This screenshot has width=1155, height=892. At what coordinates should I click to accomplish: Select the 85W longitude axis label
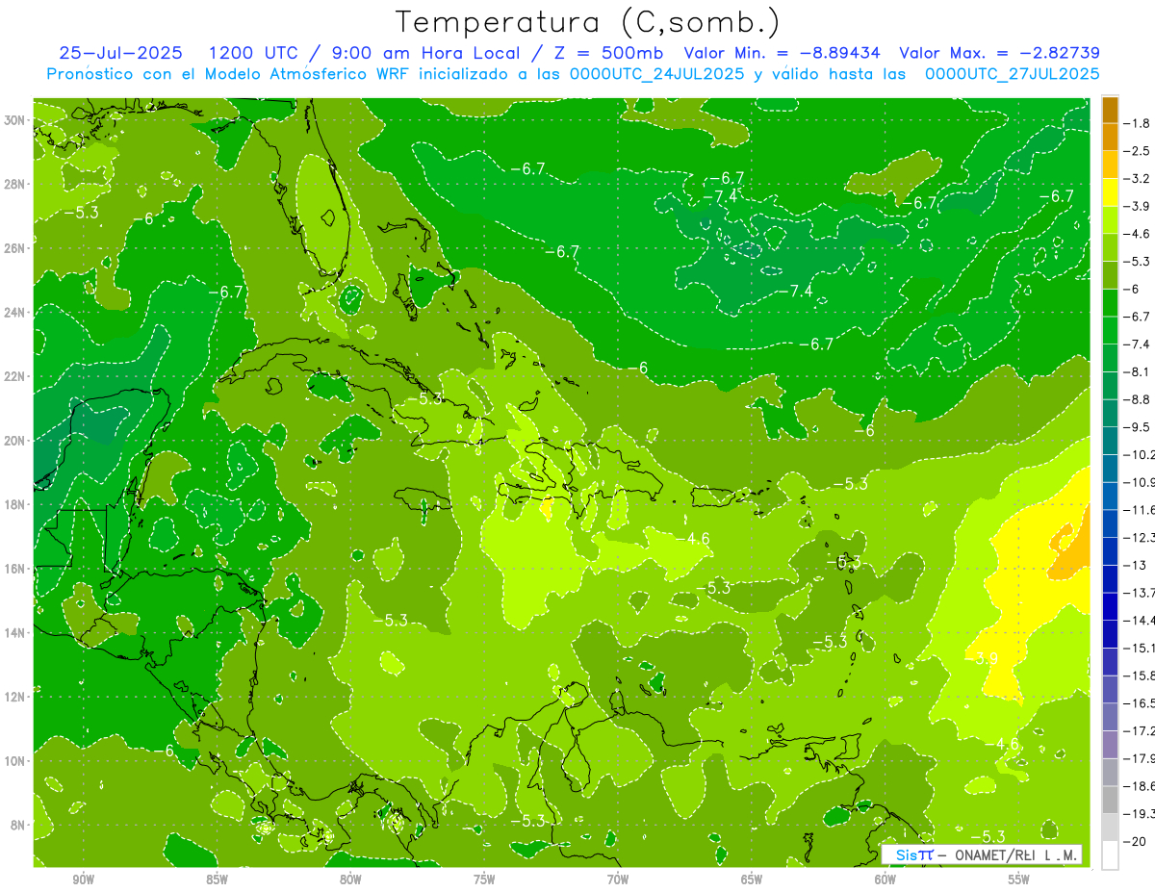(x=217, y=880)
